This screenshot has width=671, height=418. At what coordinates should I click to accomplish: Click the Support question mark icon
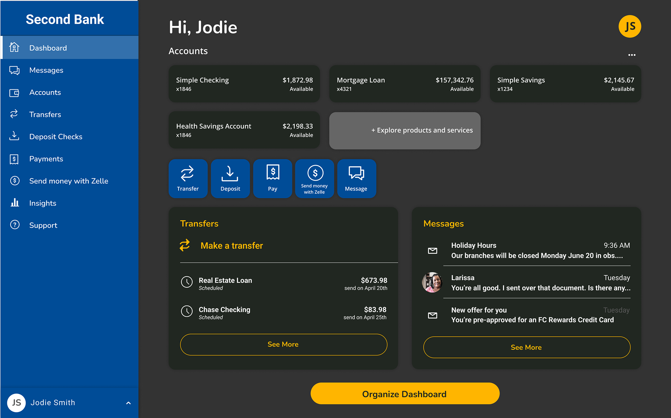15,225
